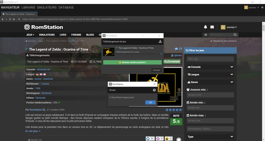Click the browser reload icon
This screenshot has height=141, width=265.
click(10, 19)
